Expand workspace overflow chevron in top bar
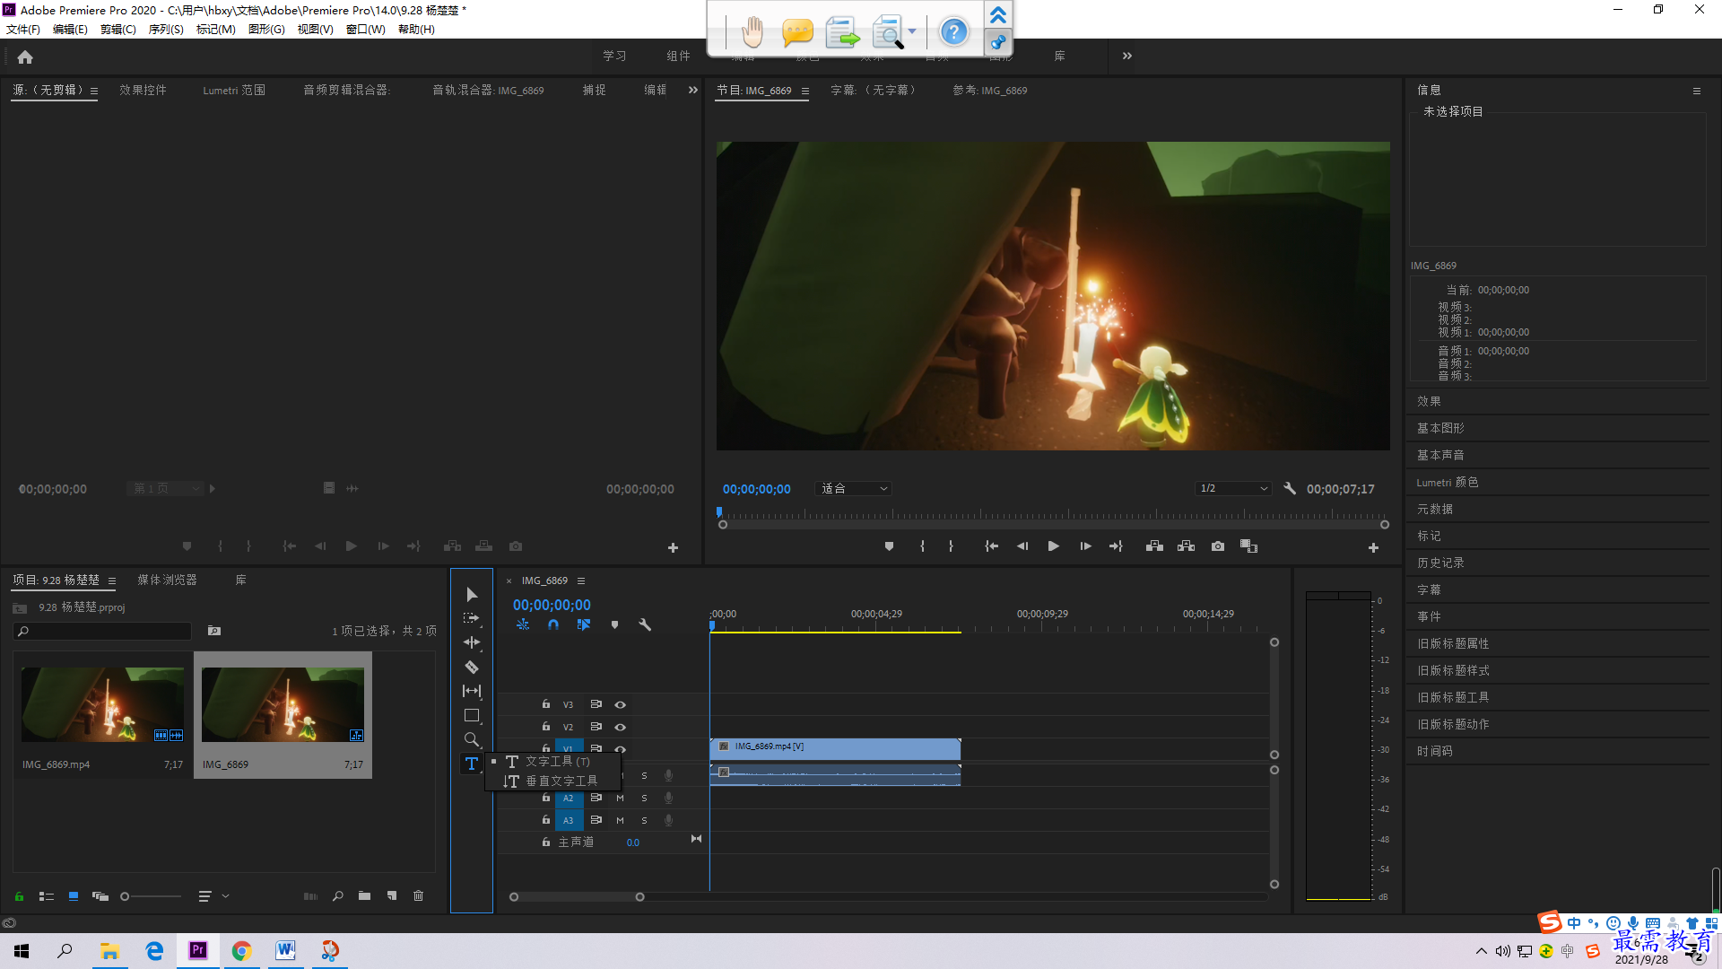Viewport: 1722px width, 969px height. pos(1127,56)
